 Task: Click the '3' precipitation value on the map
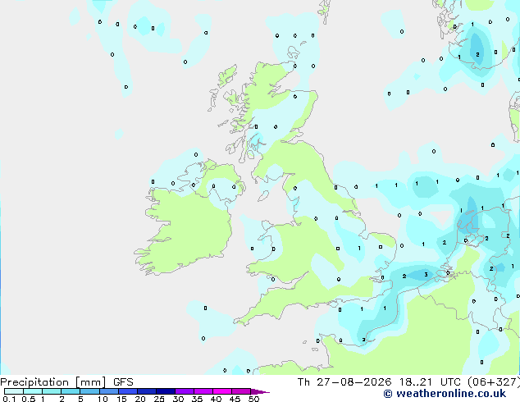(x=426, y=275)
